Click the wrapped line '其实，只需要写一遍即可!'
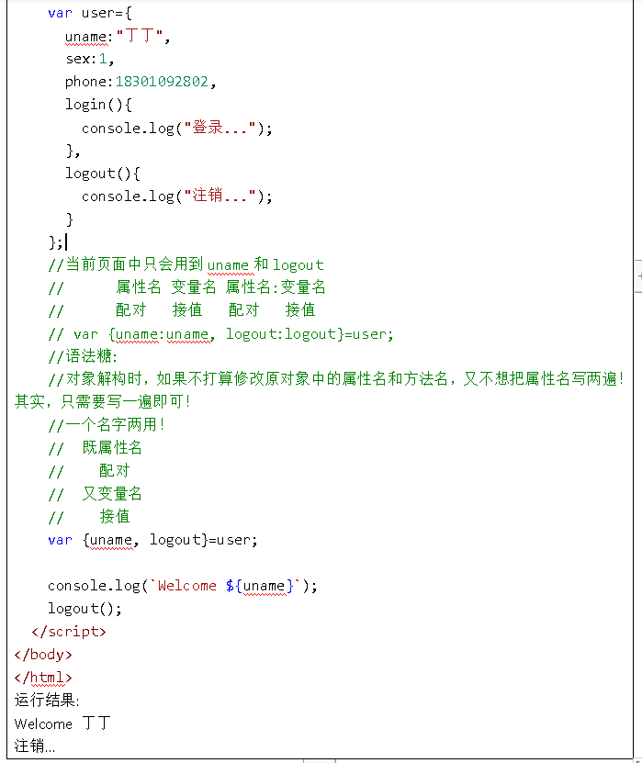 (102, 402)
